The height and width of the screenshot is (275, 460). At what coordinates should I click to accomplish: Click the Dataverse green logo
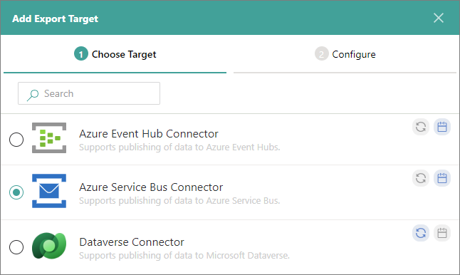49,246
